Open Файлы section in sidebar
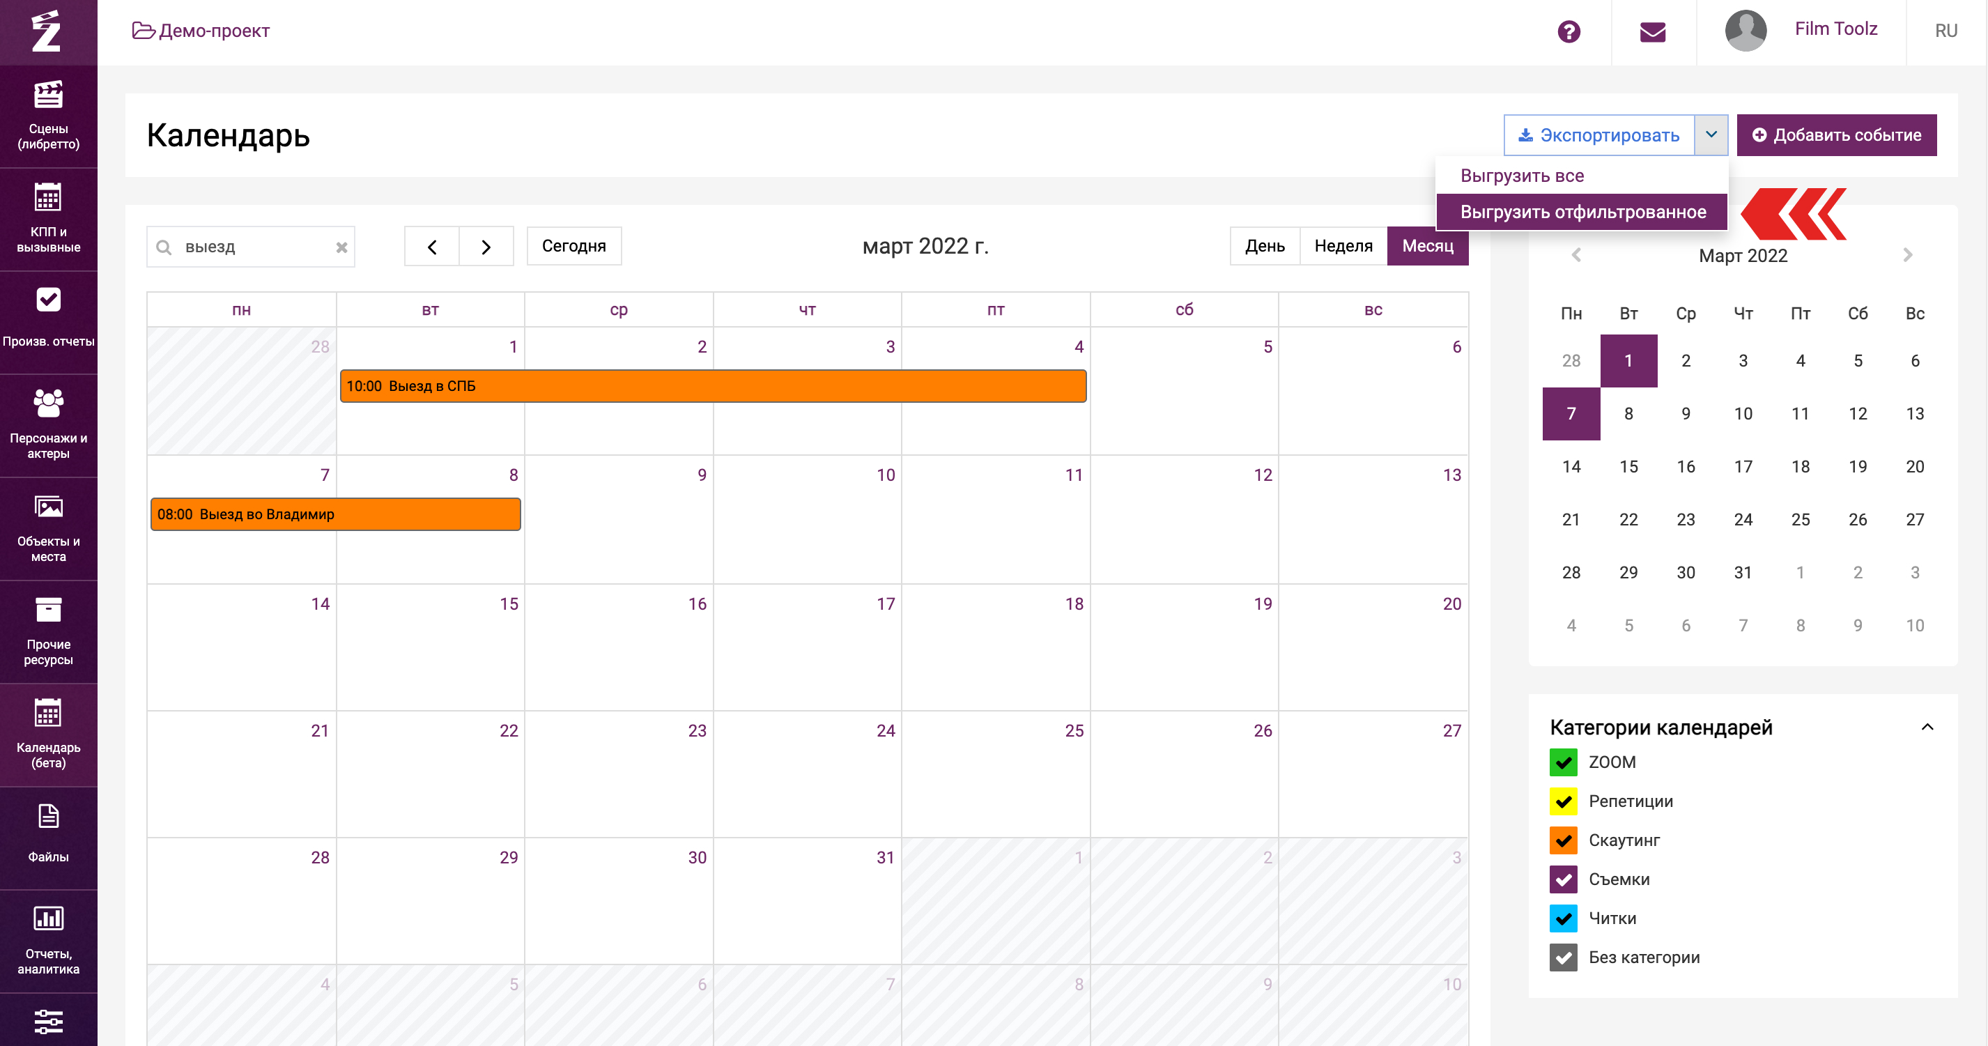The height and width of the screenshot is (1046, 1988). tap(48, 838)
